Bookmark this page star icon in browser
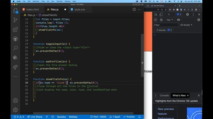Viewport: 213px width, 119px height. coord(165,10)
